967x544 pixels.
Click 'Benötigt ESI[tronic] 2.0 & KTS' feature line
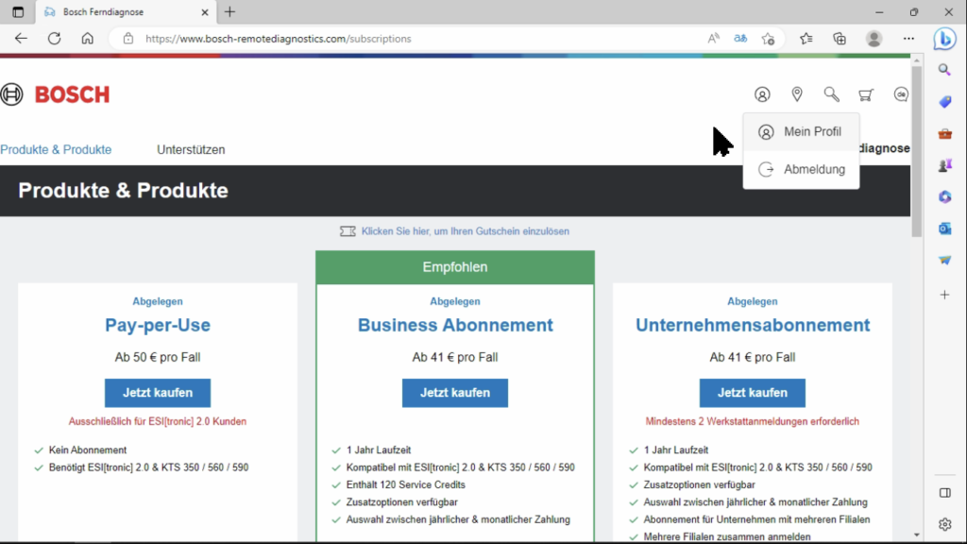pyautogui.click(x=148, y=467)
